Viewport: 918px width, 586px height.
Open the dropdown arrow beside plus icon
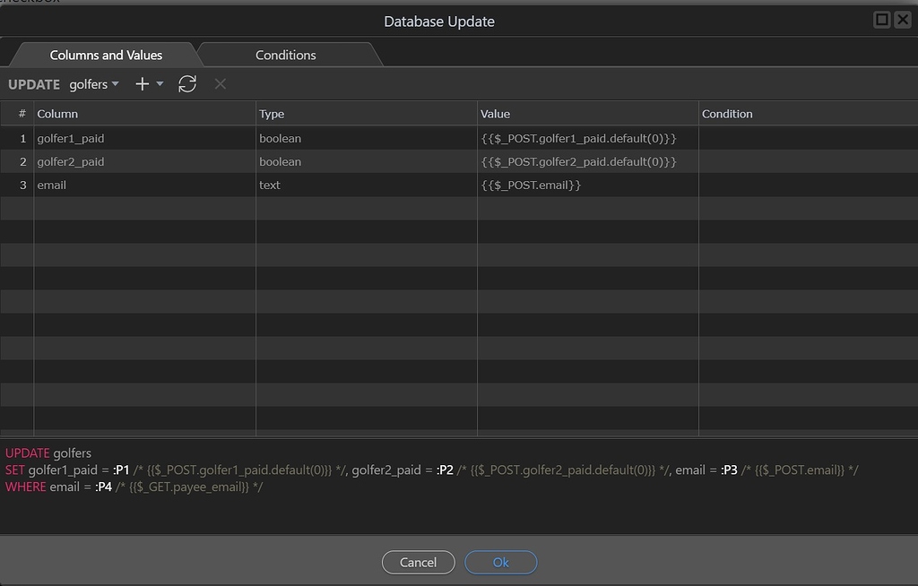click(160, 84)
